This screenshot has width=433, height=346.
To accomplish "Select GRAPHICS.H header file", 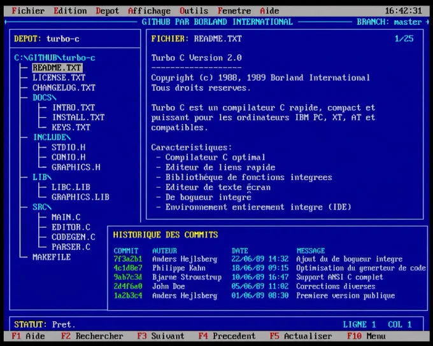I will tap(76, 167).
